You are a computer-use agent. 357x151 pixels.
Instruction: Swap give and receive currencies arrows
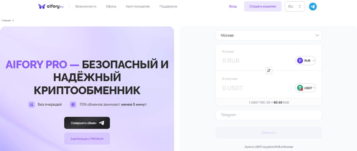[x=269, y=71]
